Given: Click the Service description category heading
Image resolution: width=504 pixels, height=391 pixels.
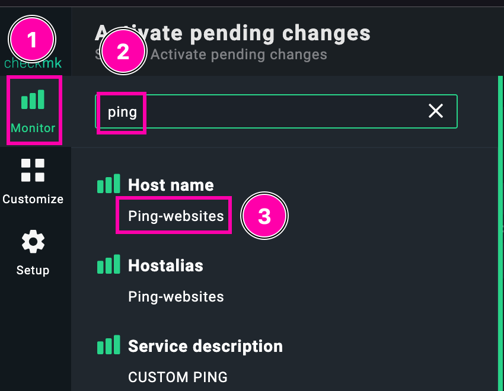Looking at the screenshot, I should click(x=205, y=346).
